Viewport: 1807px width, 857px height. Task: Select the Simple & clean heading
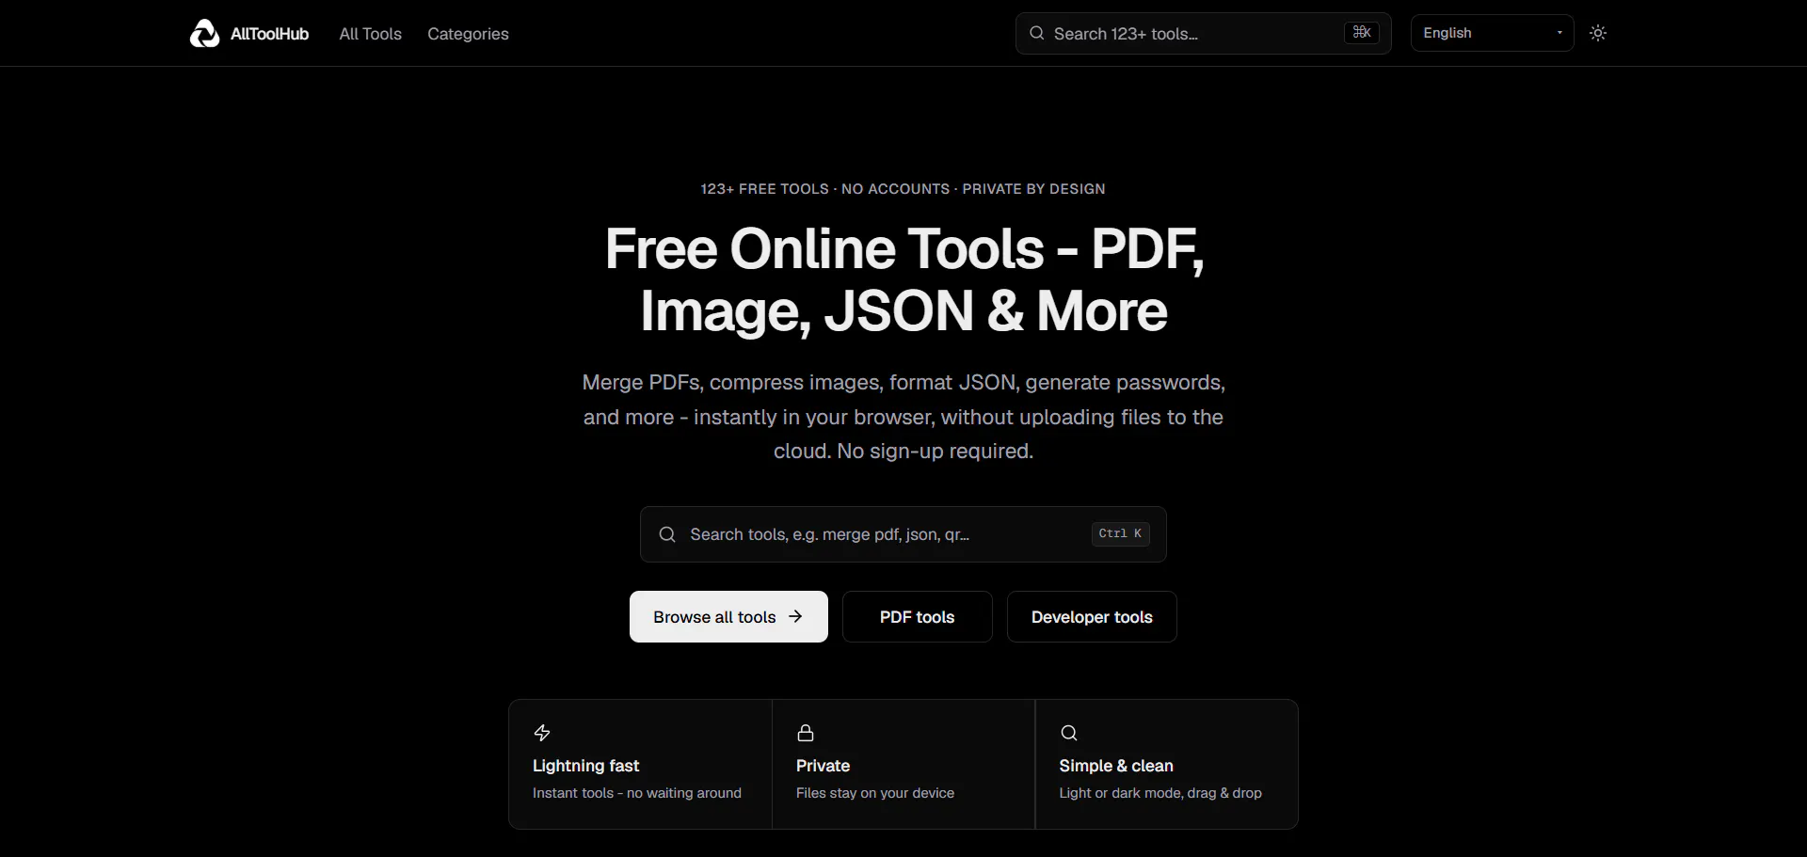(1116, 766)
